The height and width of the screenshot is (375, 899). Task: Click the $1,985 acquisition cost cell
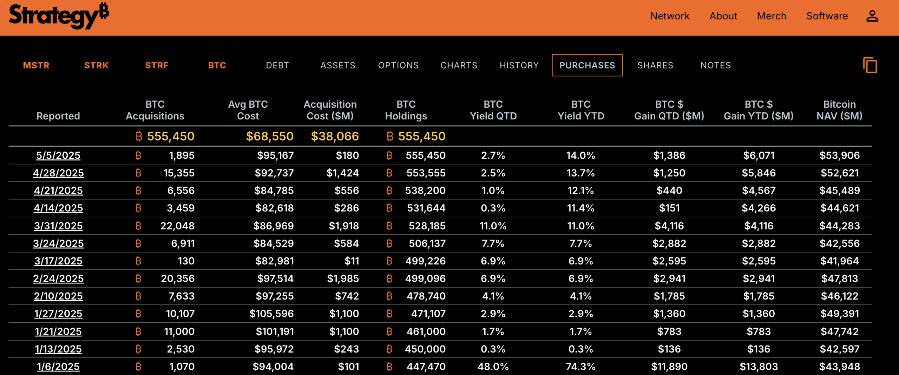tap(343, 278)
